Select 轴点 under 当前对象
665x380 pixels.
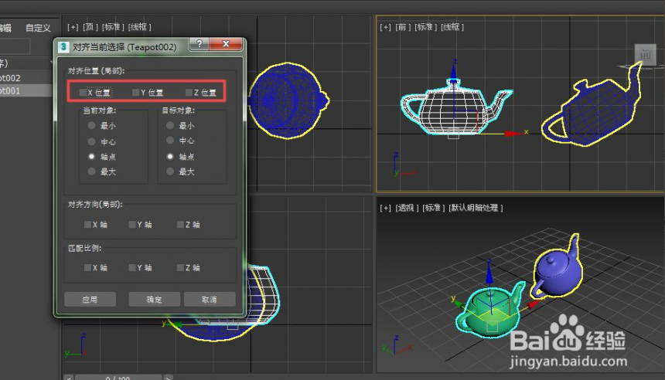point(91,156)
